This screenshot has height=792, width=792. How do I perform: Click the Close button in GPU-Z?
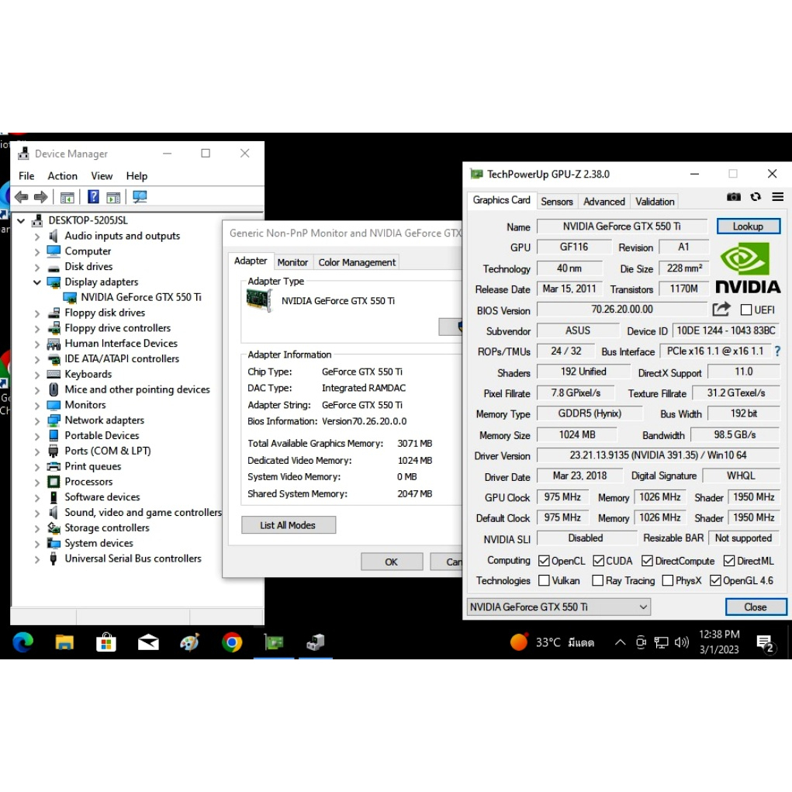[x=755, y=607]
